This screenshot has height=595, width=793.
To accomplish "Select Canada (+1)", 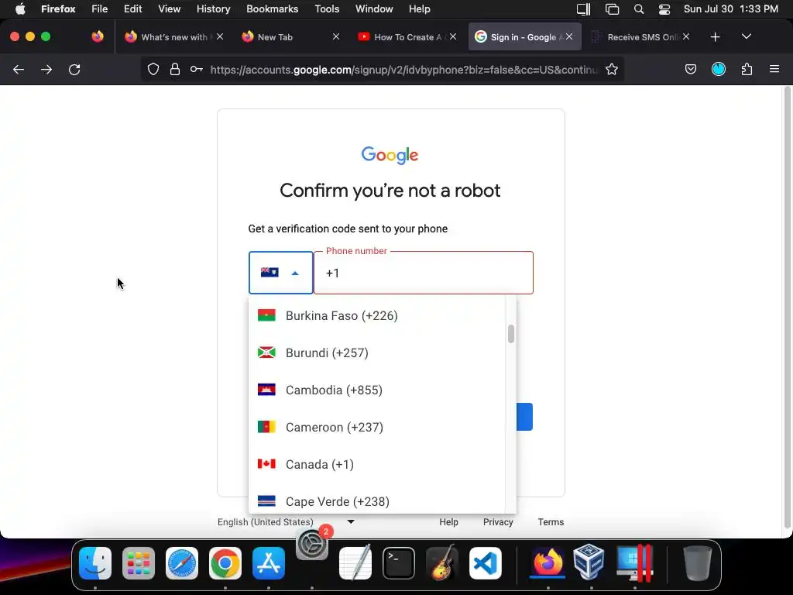I will click(377, 465).
